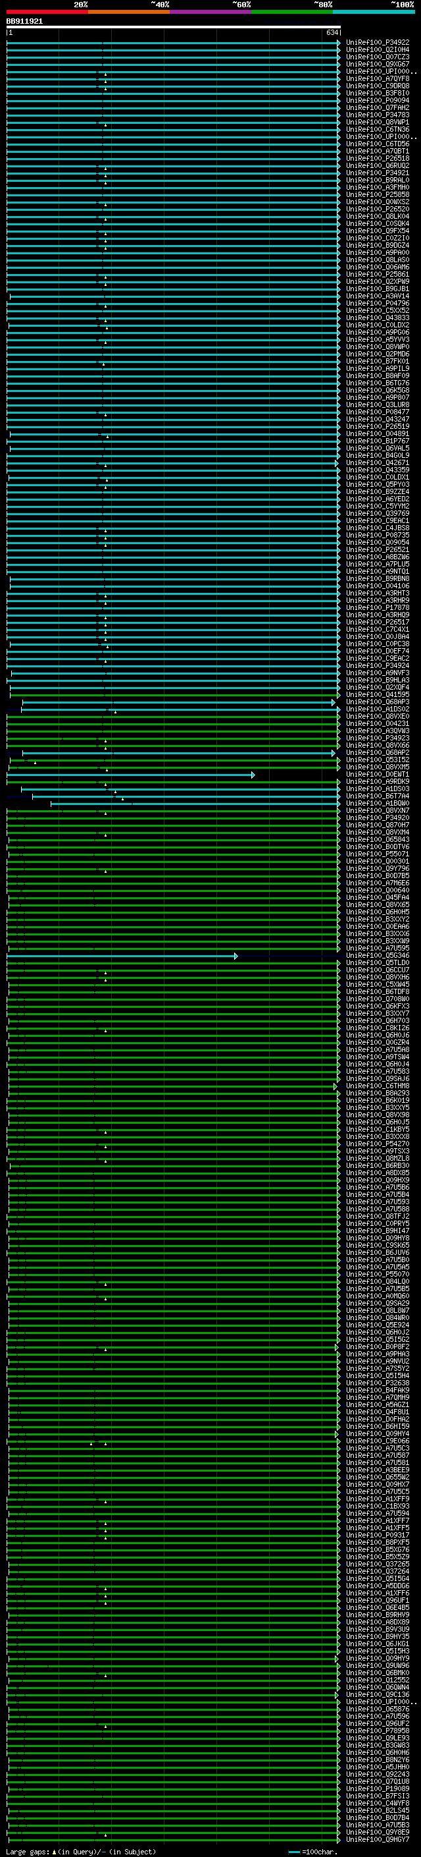The image size is (421, 1857).
Task: Open hit label UniRef100_P04796
Action: 378,303
